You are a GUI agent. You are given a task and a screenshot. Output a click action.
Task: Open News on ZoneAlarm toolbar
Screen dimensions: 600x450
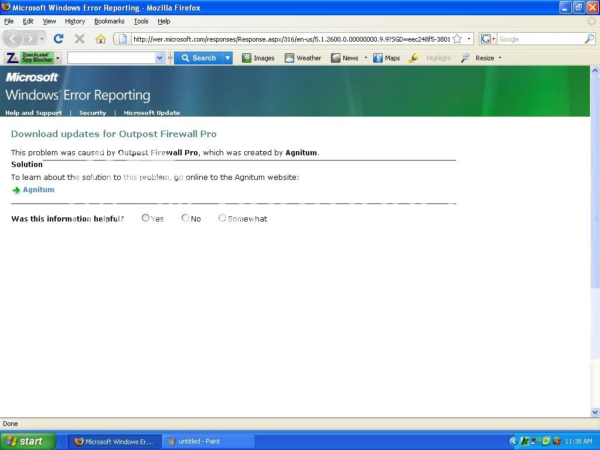345,58
